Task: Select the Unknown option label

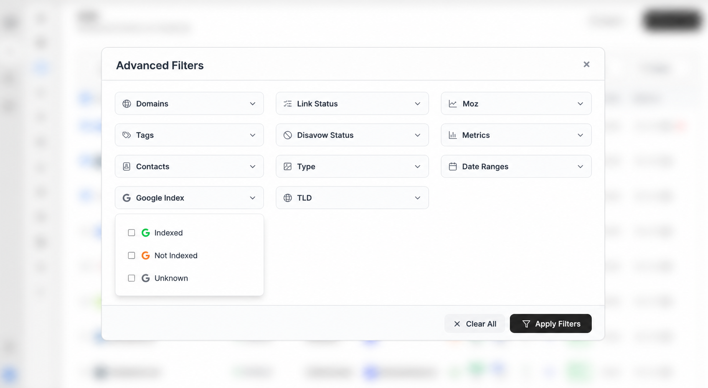Action: click(171, 278)
